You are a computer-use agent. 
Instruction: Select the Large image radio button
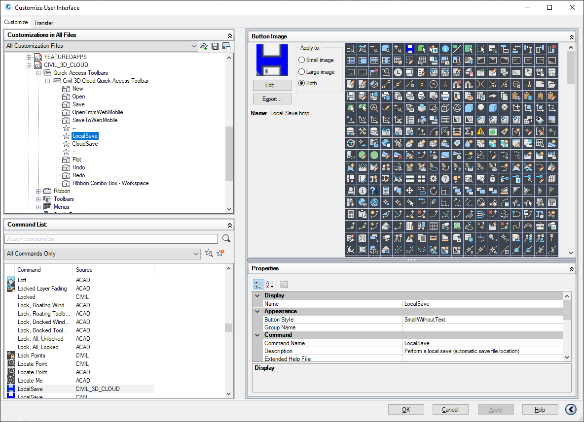click(302, 72)
